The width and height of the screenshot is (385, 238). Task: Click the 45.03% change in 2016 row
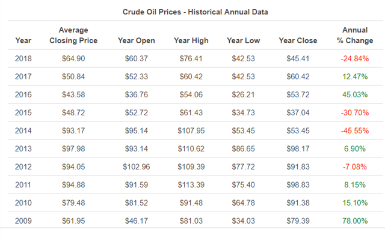pos(355,95)
